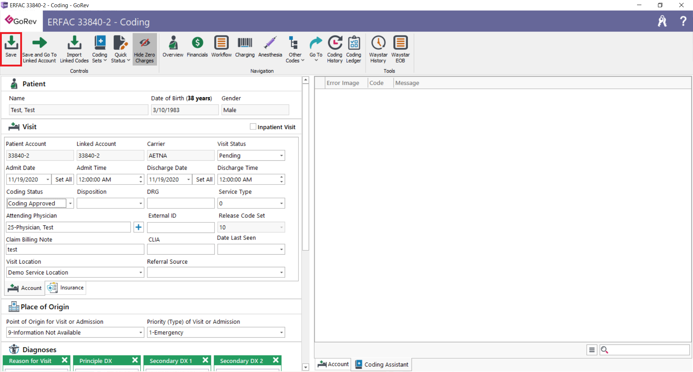Click the Attending Physician field
Viewport: 693px width, 372px height.
click(69, 227)
